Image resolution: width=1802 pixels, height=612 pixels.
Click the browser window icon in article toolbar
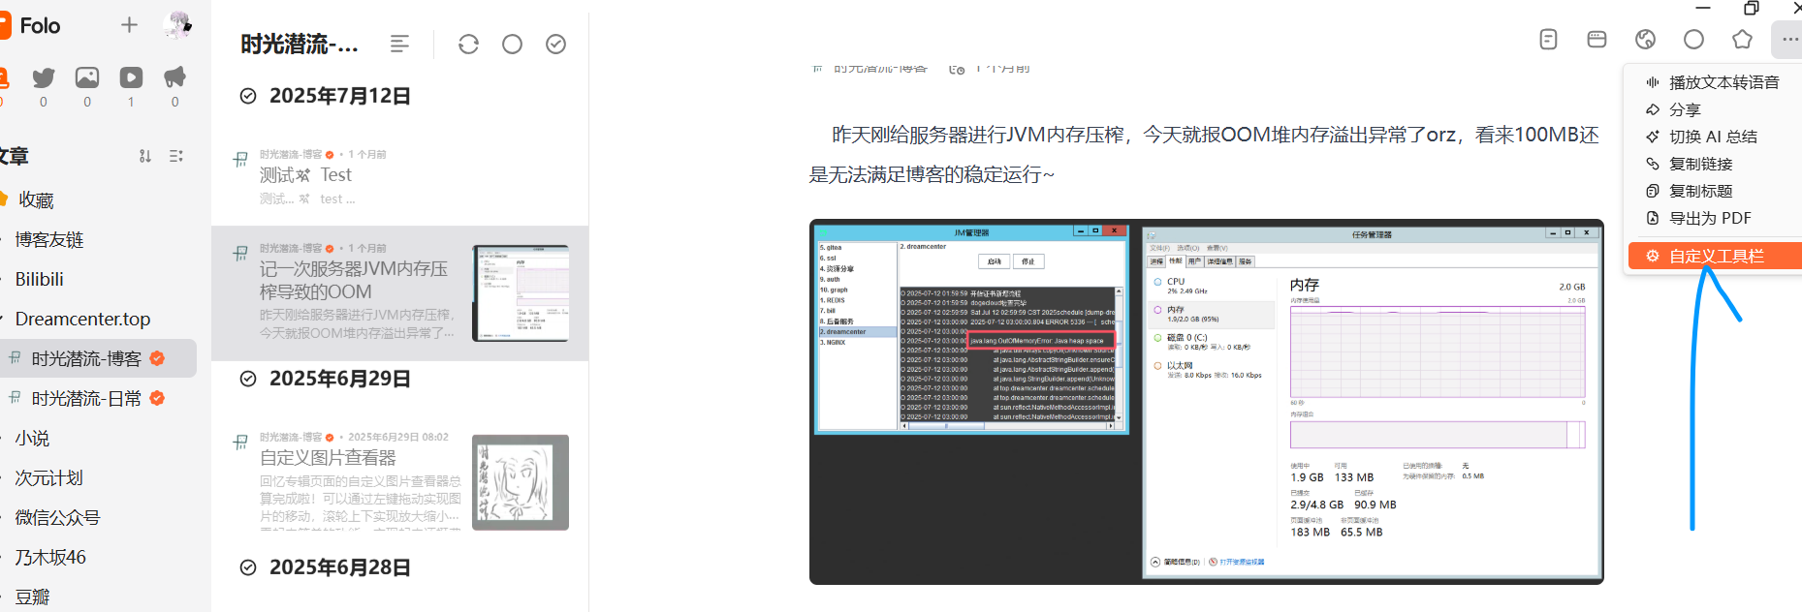(1597, 40)
